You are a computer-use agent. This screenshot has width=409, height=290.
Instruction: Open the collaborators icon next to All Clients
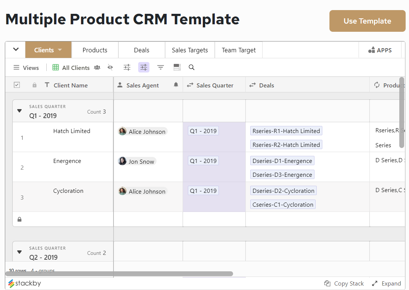click(97, 67)
